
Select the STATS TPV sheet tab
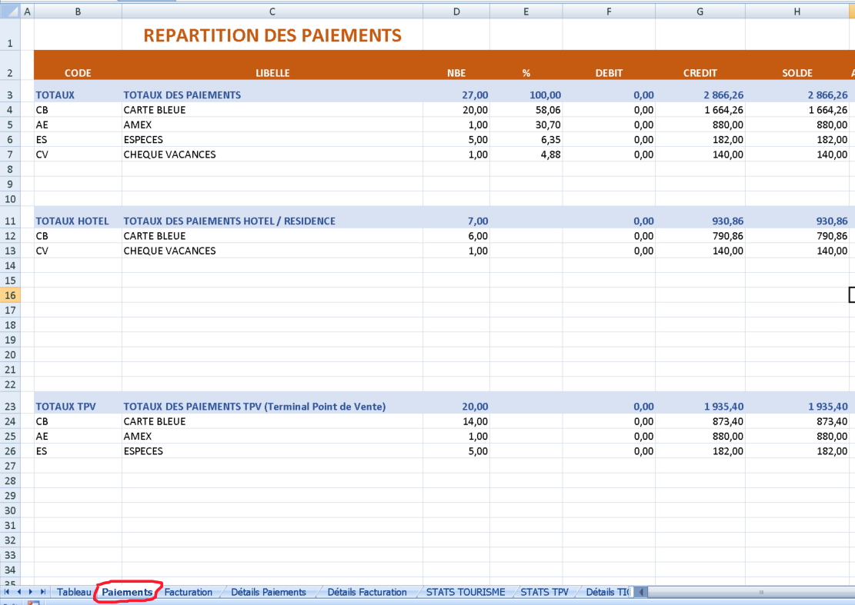click(544, 592)
